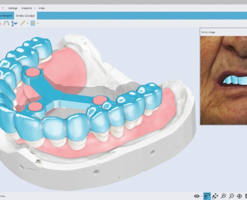Click the zoom in magnifier icon
247x200 pixels.
[x=224, y=196]
